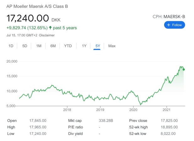Select the 5Y time range tab
The width and height of the screenshot is (194, 141).
coord(98,46)
